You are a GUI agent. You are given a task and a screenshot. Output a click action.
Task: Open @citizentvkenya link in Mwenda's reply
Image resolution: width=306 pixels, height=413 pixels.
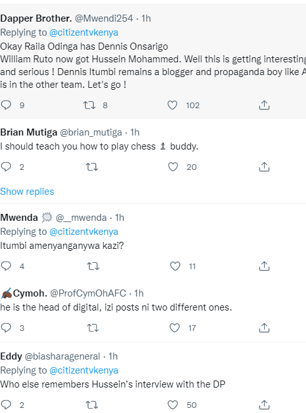(x=84, y=232)
